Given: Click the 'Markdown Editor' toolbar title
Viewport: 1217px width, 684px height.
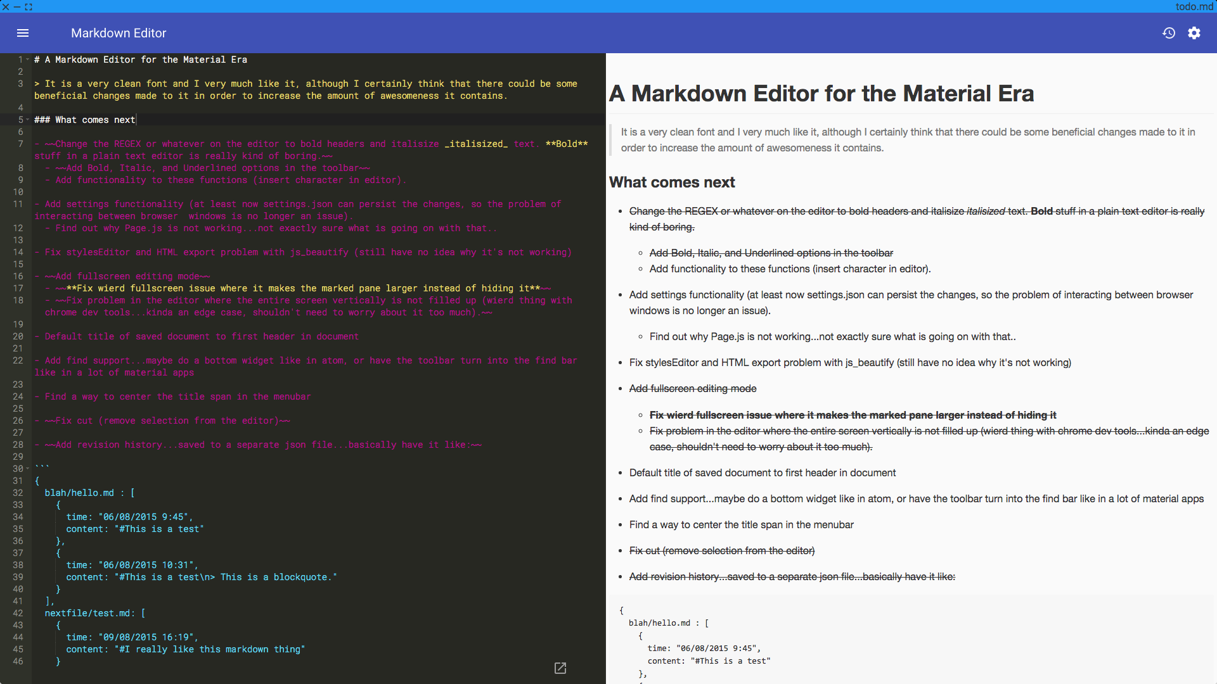Looking at the screenshot, I should click(119, 33).
